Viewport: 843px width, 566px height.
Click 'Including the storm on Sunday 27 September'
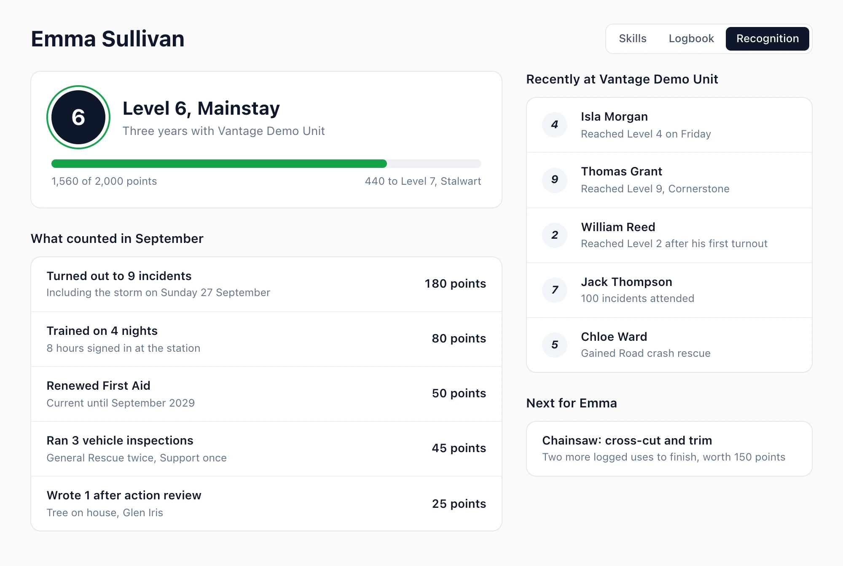[x=158, y=293]
